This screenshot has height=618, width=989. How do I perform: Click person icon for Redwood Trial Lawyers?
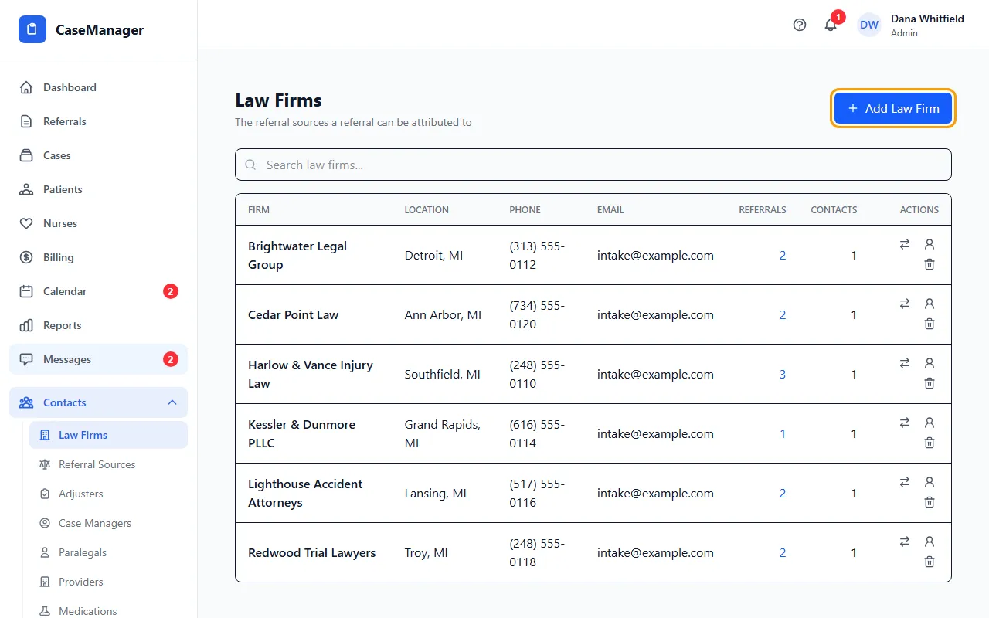930,542
